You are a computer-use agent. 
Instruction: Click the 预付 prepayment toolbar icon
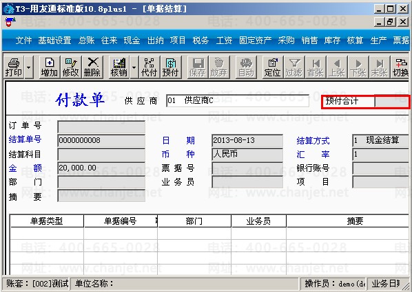171,67
